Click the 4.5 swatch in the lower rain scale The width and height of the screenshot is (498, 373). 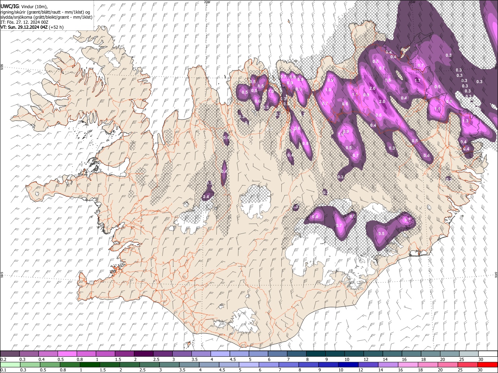[x=229, y=364]
